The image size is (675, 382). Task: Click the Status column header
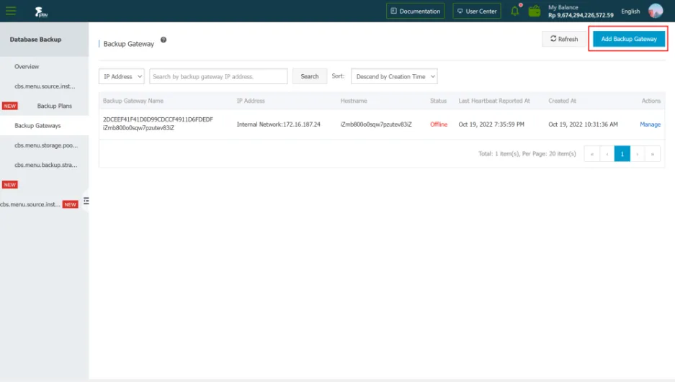[438, 101]
